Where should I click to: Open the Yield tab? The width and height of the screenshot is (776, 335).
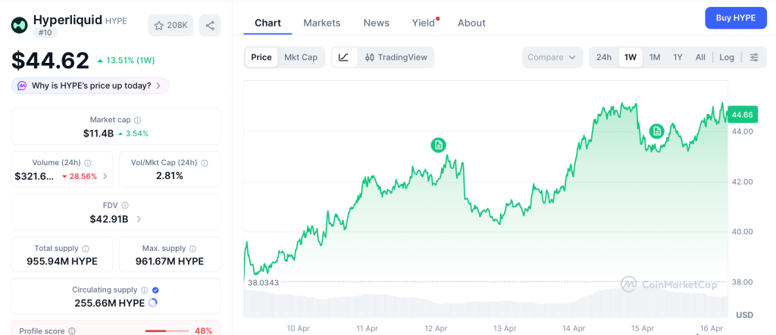[424, 23]
